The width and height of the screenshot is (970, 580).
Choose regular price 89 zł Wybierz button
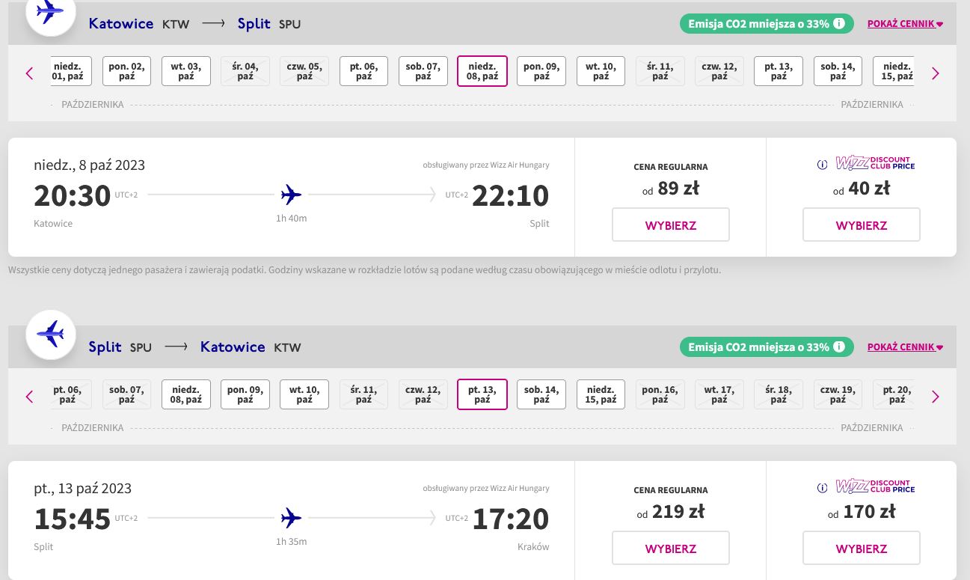tap(671, 225)
